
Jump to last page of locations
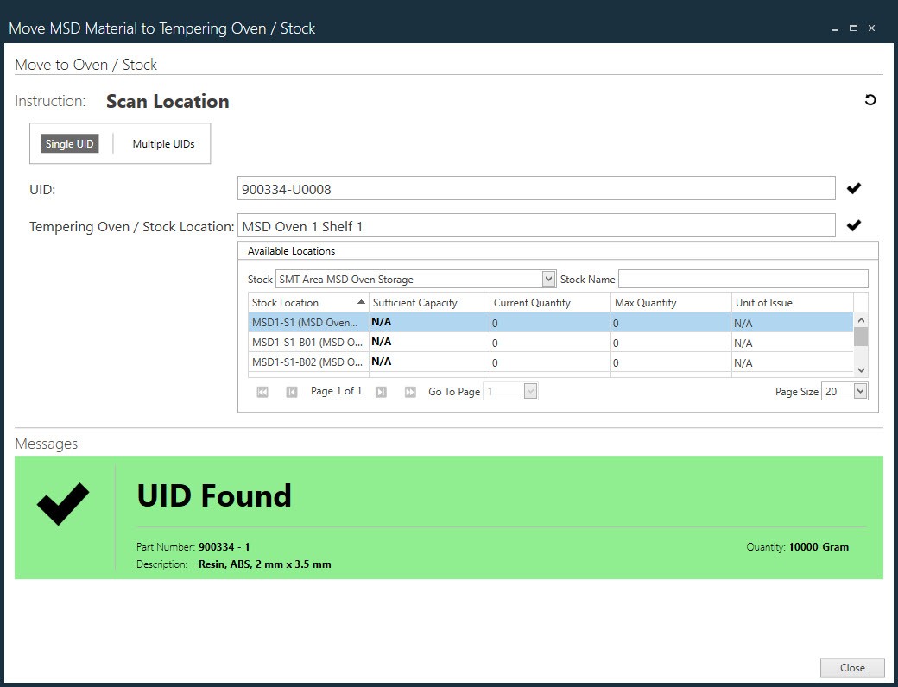tap(410, 392)
